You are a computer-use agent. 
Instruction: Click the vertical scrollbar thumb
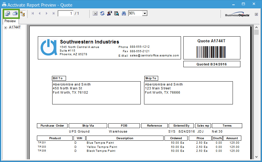[x=257, y=32]
